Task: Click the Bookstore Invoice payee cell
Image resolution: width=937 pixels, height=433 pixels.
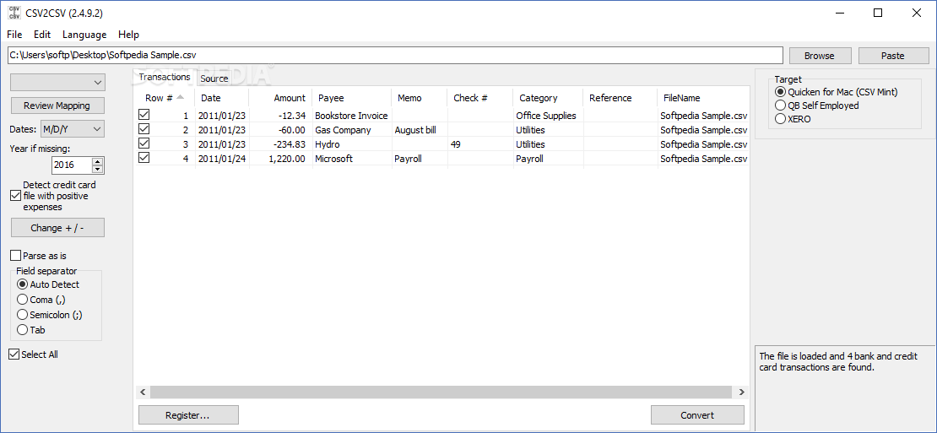Action: pos(351,116)
